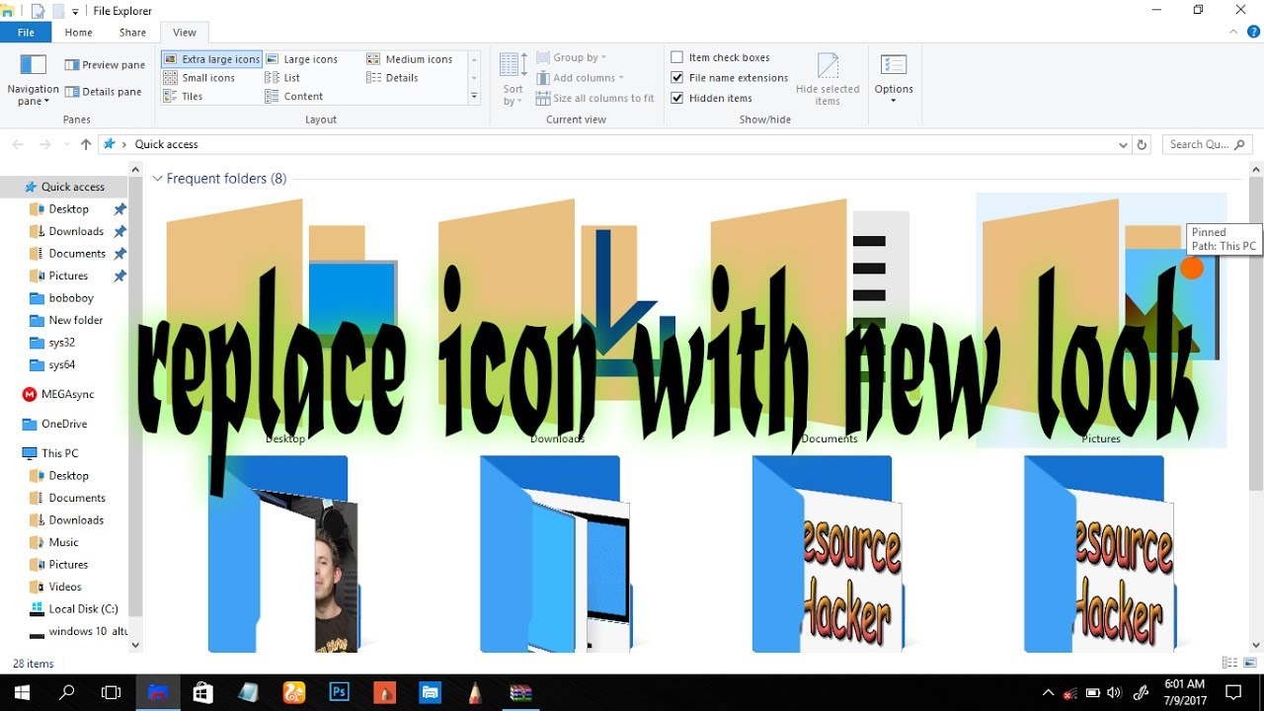Screen dimensions: 1264x711
Task: Enable Item check boxes
Action: [x=677, y=56]
